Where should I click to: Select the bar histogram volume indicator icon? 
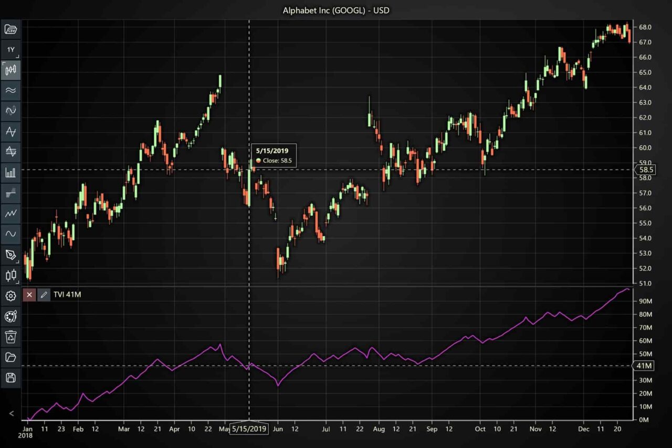point(10,173)
